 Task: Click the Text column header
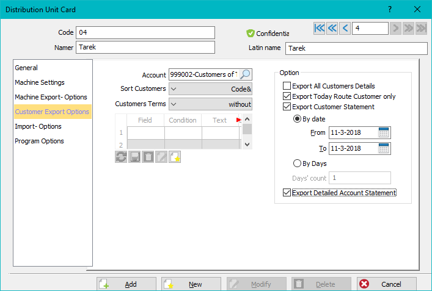[x=219, y=120]
